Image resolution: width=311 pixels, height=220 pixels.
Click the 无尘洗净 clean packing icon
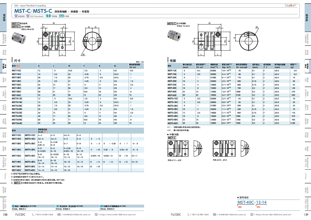pyautogui.click(x=58, y=206)
